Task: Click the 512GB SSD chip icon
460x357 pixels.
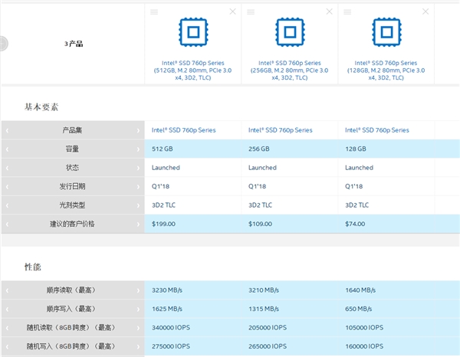Action: [x=192, y=32]
